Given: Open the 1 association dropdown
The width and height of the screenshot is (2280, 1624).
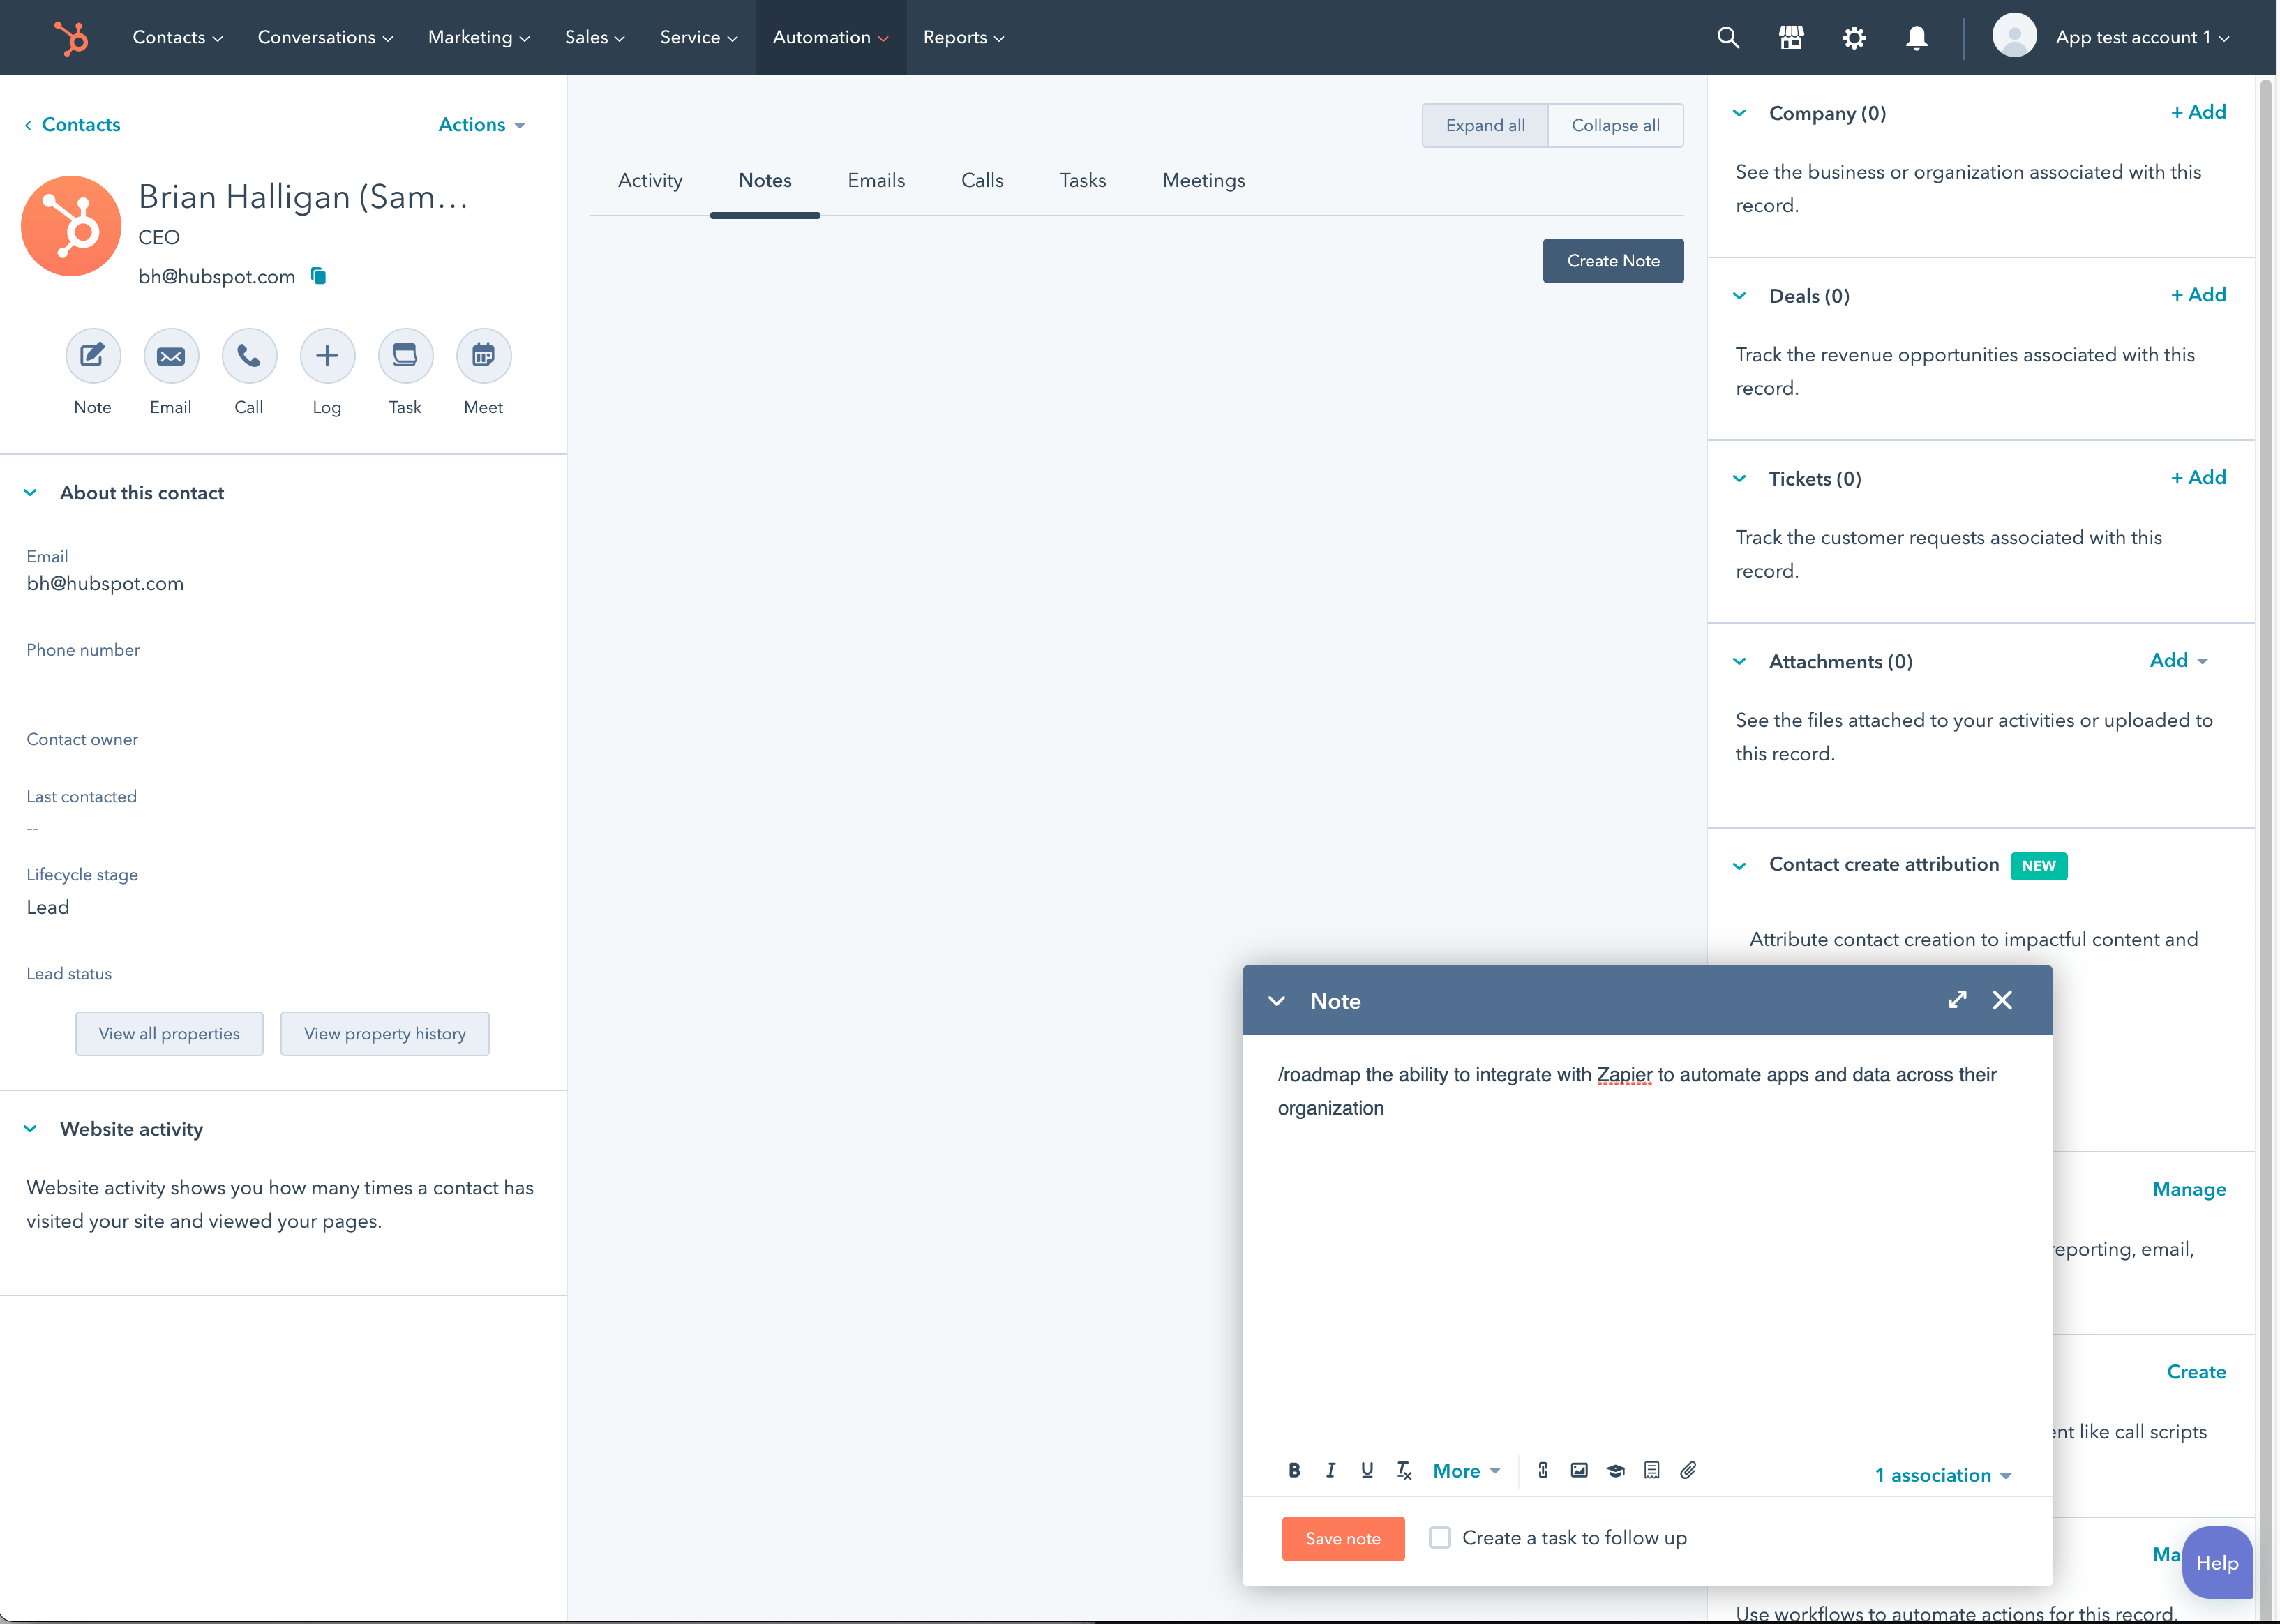Looking at the screenshot, I should [x=1941, y=1475].
